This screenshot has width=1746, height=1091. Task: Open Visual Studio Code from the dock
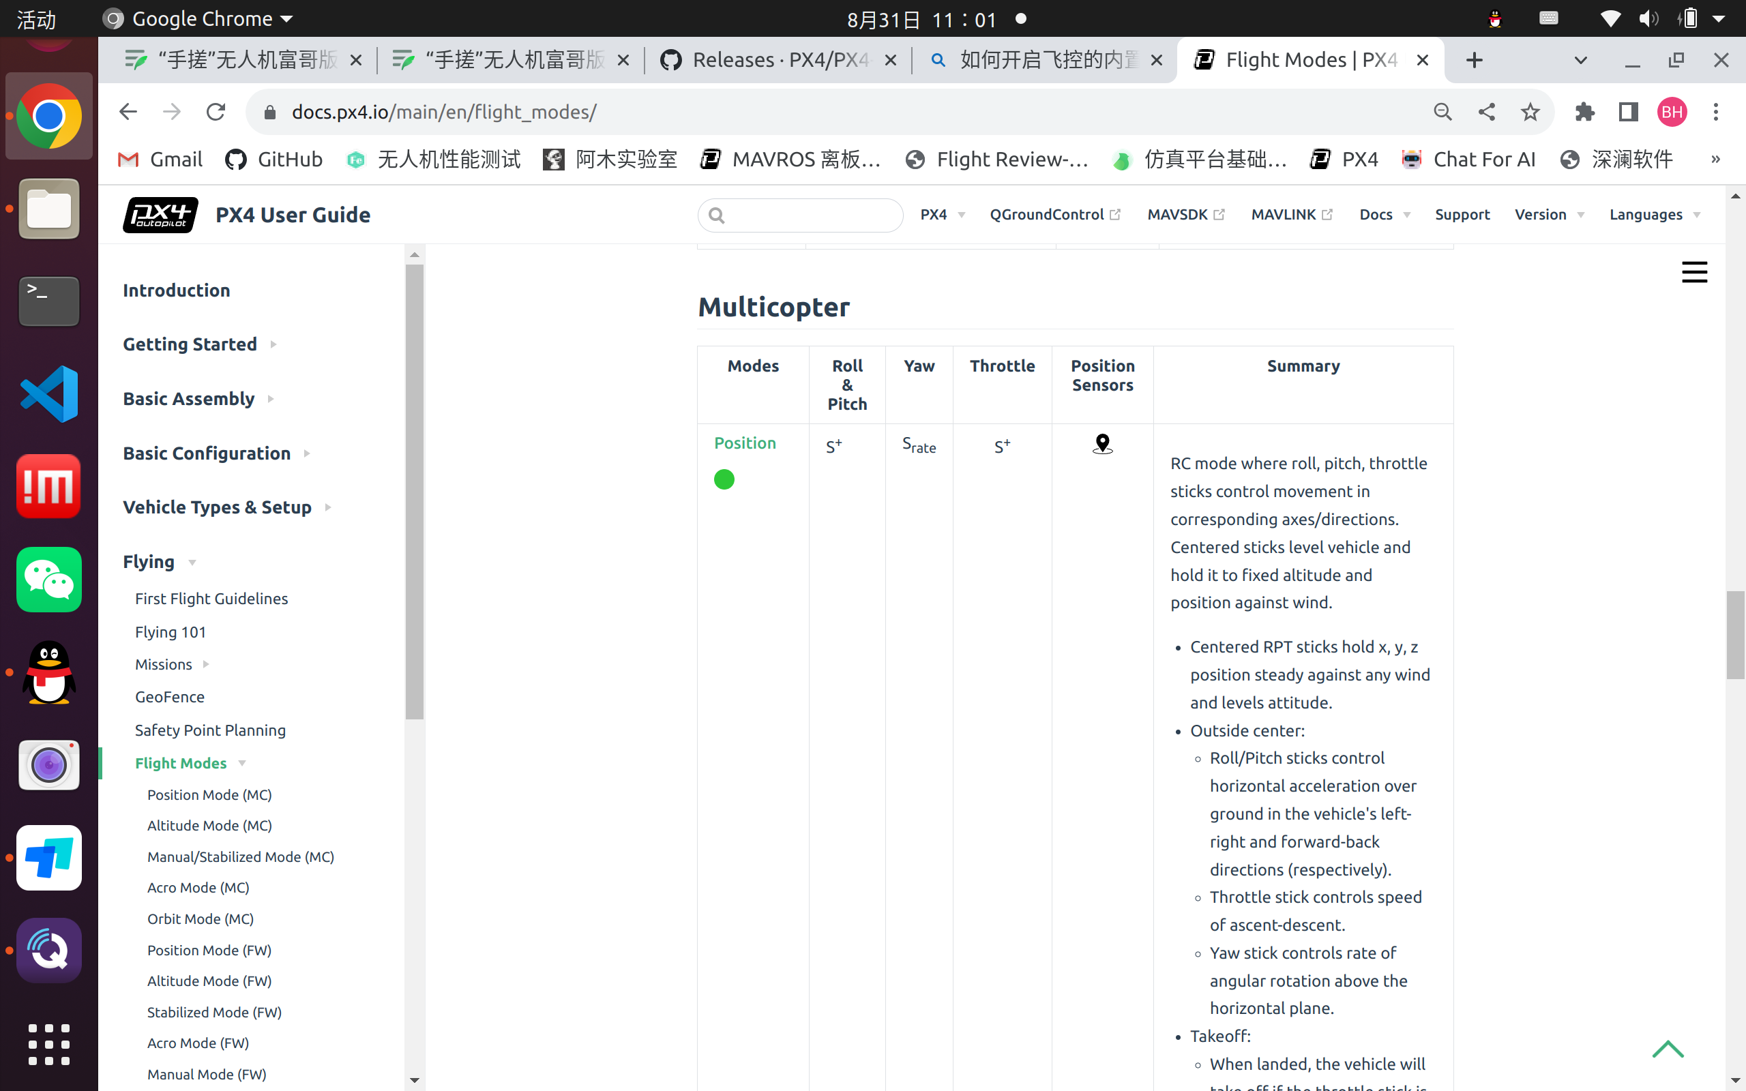pos(49,394)
